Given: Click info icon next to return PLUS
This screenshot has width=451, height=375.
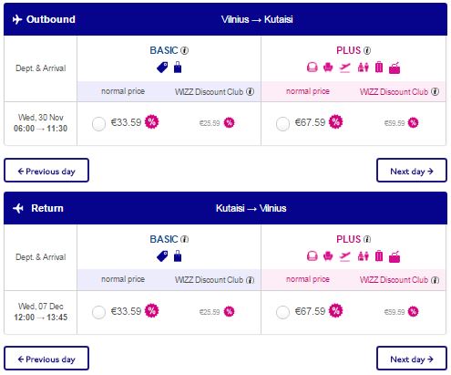Looking at the screenshot, I should pyautogui.click(x=367, y=239).
